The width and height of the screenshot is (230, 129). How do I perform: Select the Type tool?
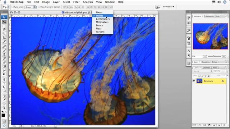point(4,83)
